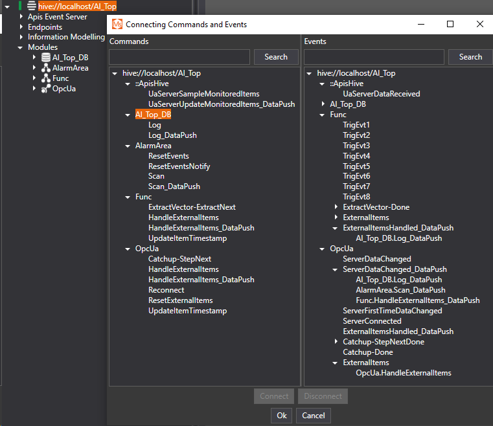The image size is (493, 426).
Task: Click the hive://localhost/AI_Top server icon
Action: pos(31,6)
